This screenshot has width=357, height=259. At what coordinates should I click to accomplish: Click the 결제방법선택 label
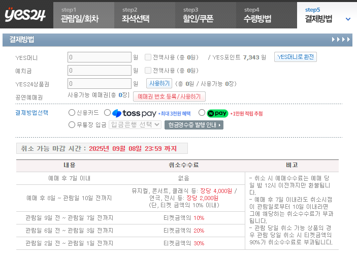[x=31, y=113]
